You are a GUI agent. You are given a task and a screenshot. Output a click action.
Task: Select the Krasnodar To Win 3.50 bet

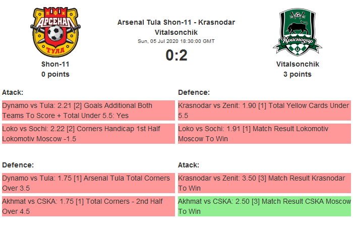click(x=264, y=183)
